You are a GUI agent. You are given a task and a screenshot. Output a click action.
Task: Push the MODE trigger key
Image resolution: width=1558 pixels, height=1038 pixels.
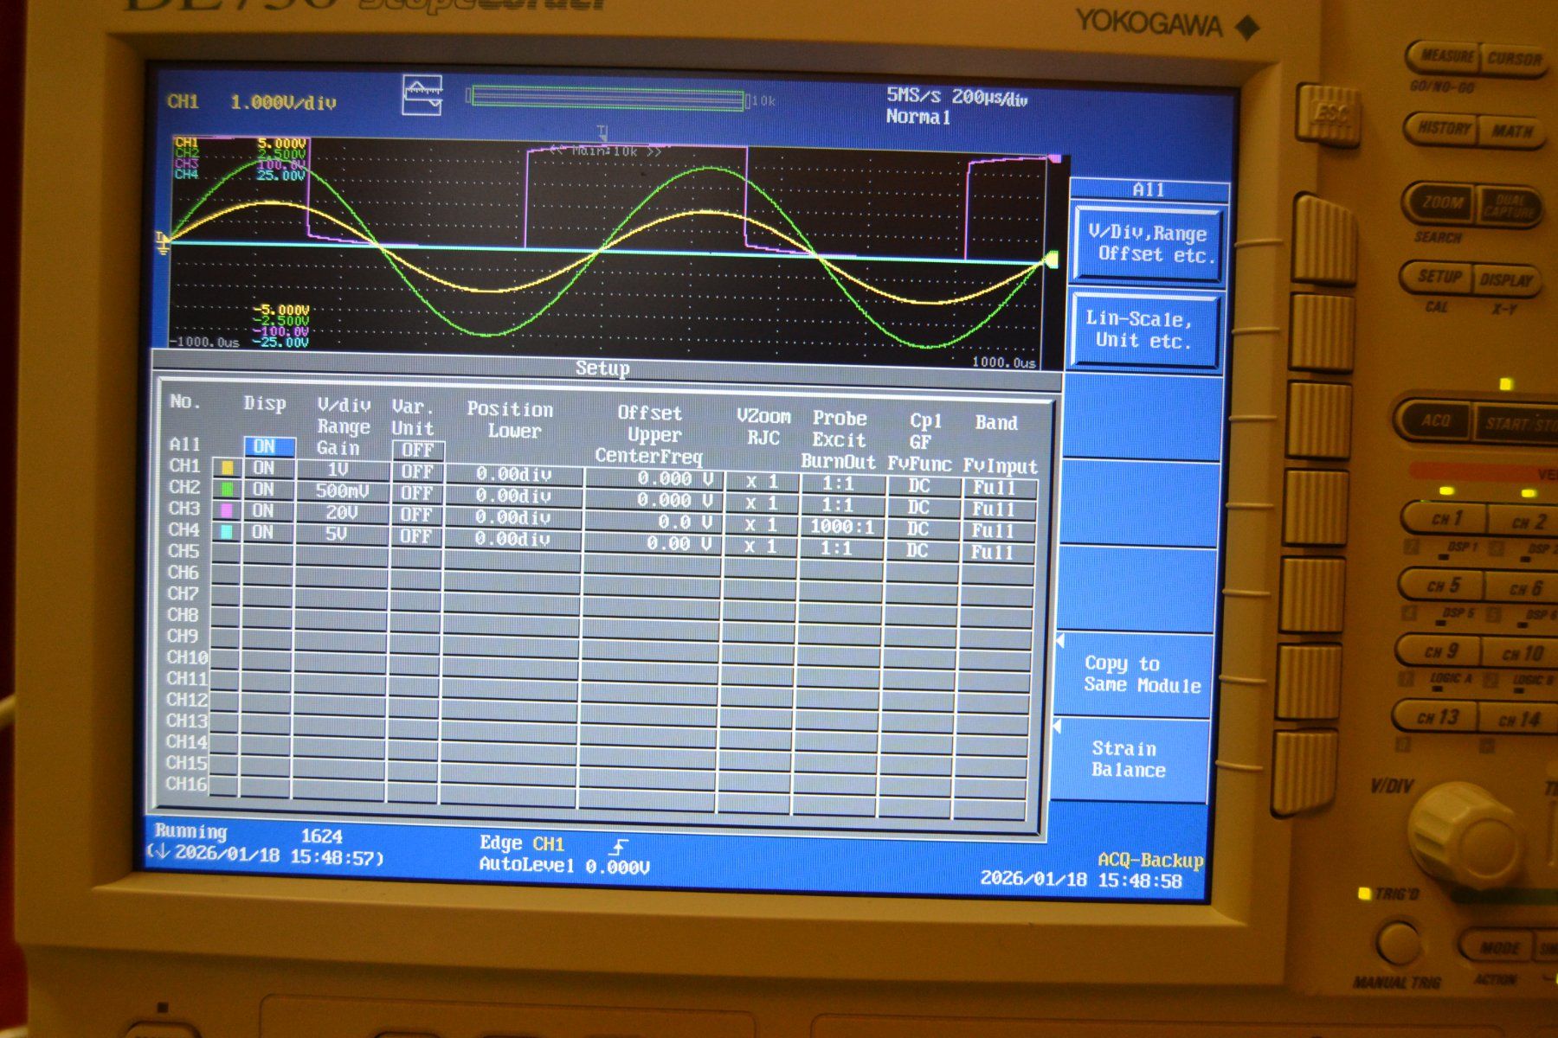point(1497,948)
